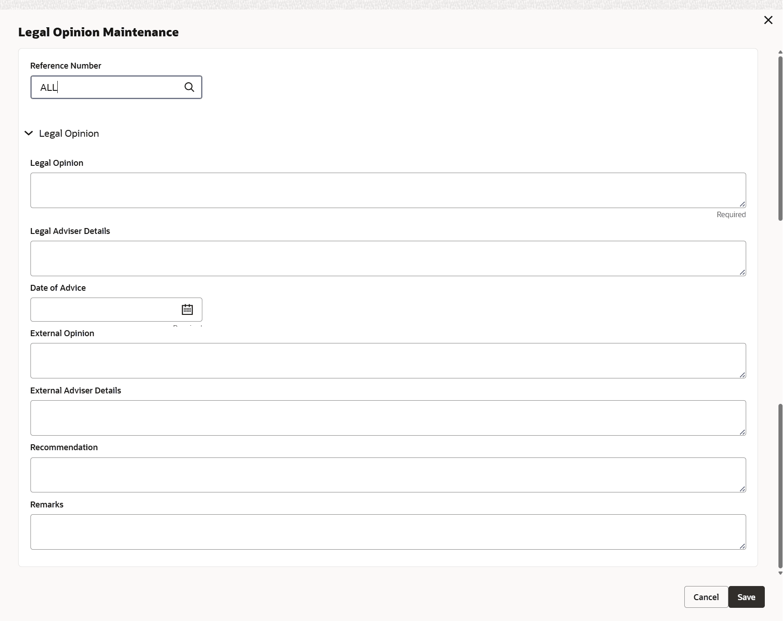Click the Reference Number search magnifier icon
The image size is (783, 621).
click(189, 87)
